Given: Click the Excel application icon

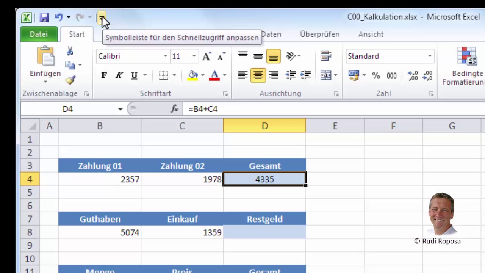Looking at the screenshot, I should (26, 17).
